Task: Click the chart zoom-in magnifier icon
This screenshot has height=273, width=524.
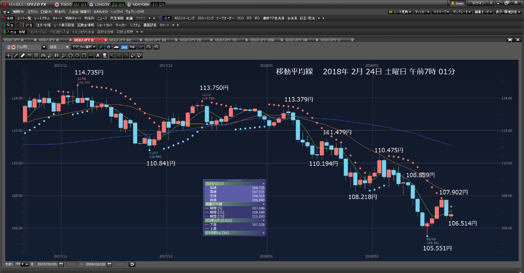Action: click(x=156, y=47)
